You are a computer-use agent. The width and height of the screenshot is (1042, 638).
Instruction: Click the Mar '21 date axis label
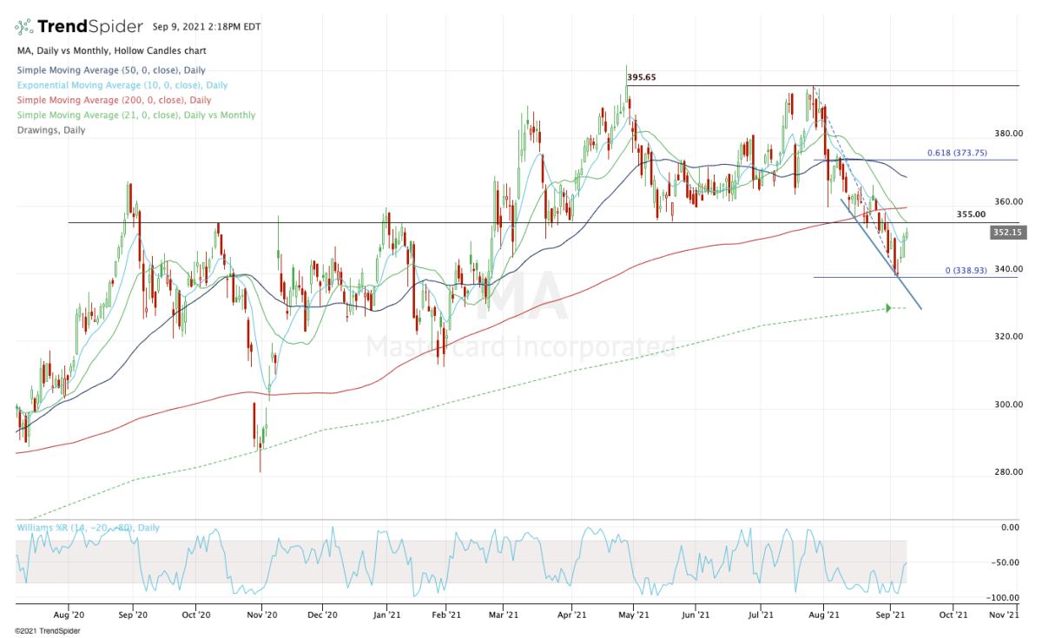tap(504, 615)
